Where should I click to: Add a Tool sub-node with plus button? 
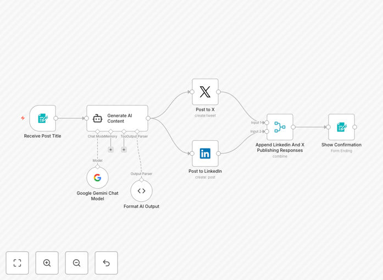[124, 150]
